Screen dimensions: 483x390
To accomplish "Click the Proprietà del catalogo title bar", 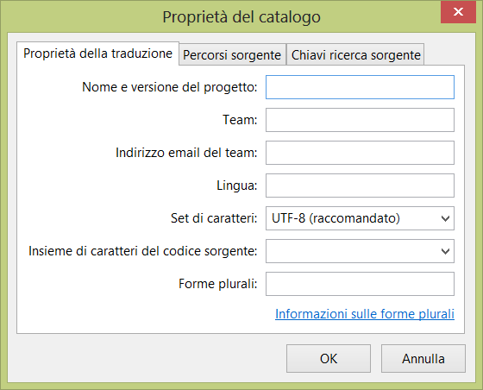I will pos(241,16).
